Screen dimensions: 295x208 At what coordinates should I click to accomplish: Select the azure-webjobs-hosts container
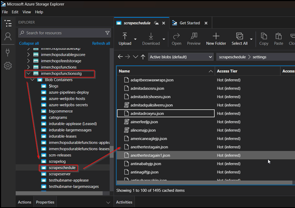click(x=67, y=99)
